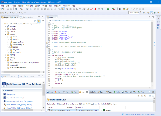Click the Debug bug icon with dropdown
The height and width of the screenshot is (116, 161).
coord(103,9)
